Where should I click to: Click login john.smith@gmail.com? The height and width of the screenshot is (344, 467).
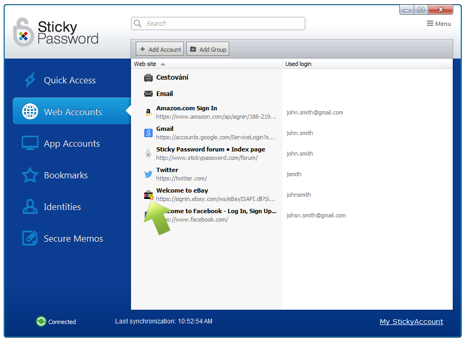tap(315, 112)
